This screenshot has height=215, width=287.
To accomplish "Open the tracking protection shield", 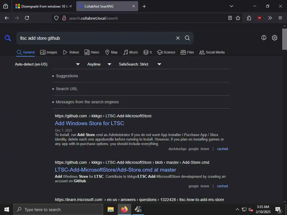I will coord(56,18).
